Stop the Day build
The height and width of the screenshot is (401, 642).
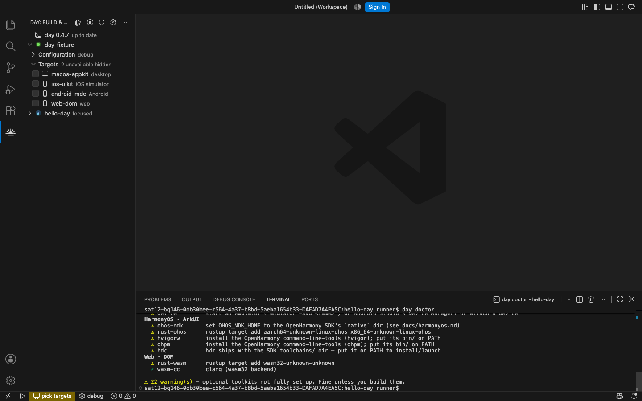(90, 22)
